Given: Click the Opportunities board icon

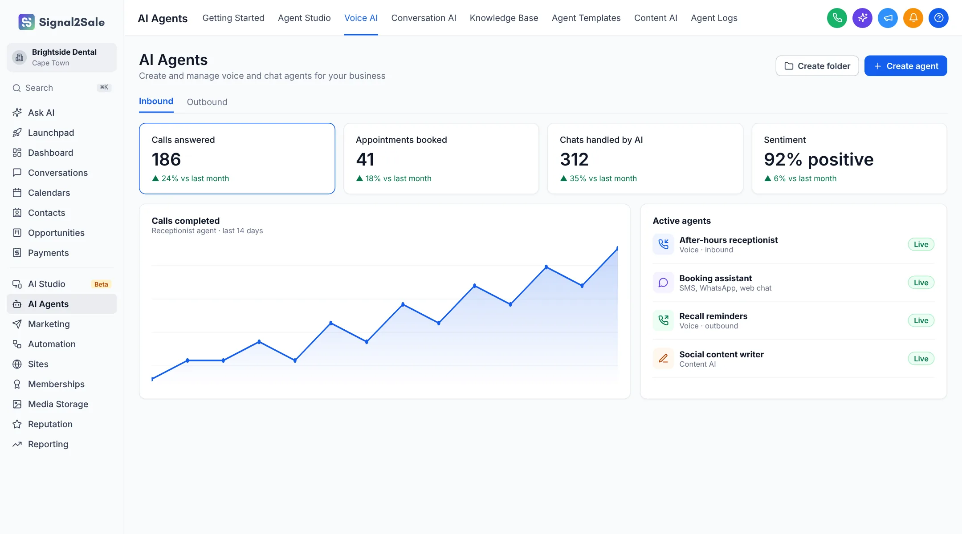Looking at the screenshot, I should click(17, 233).
